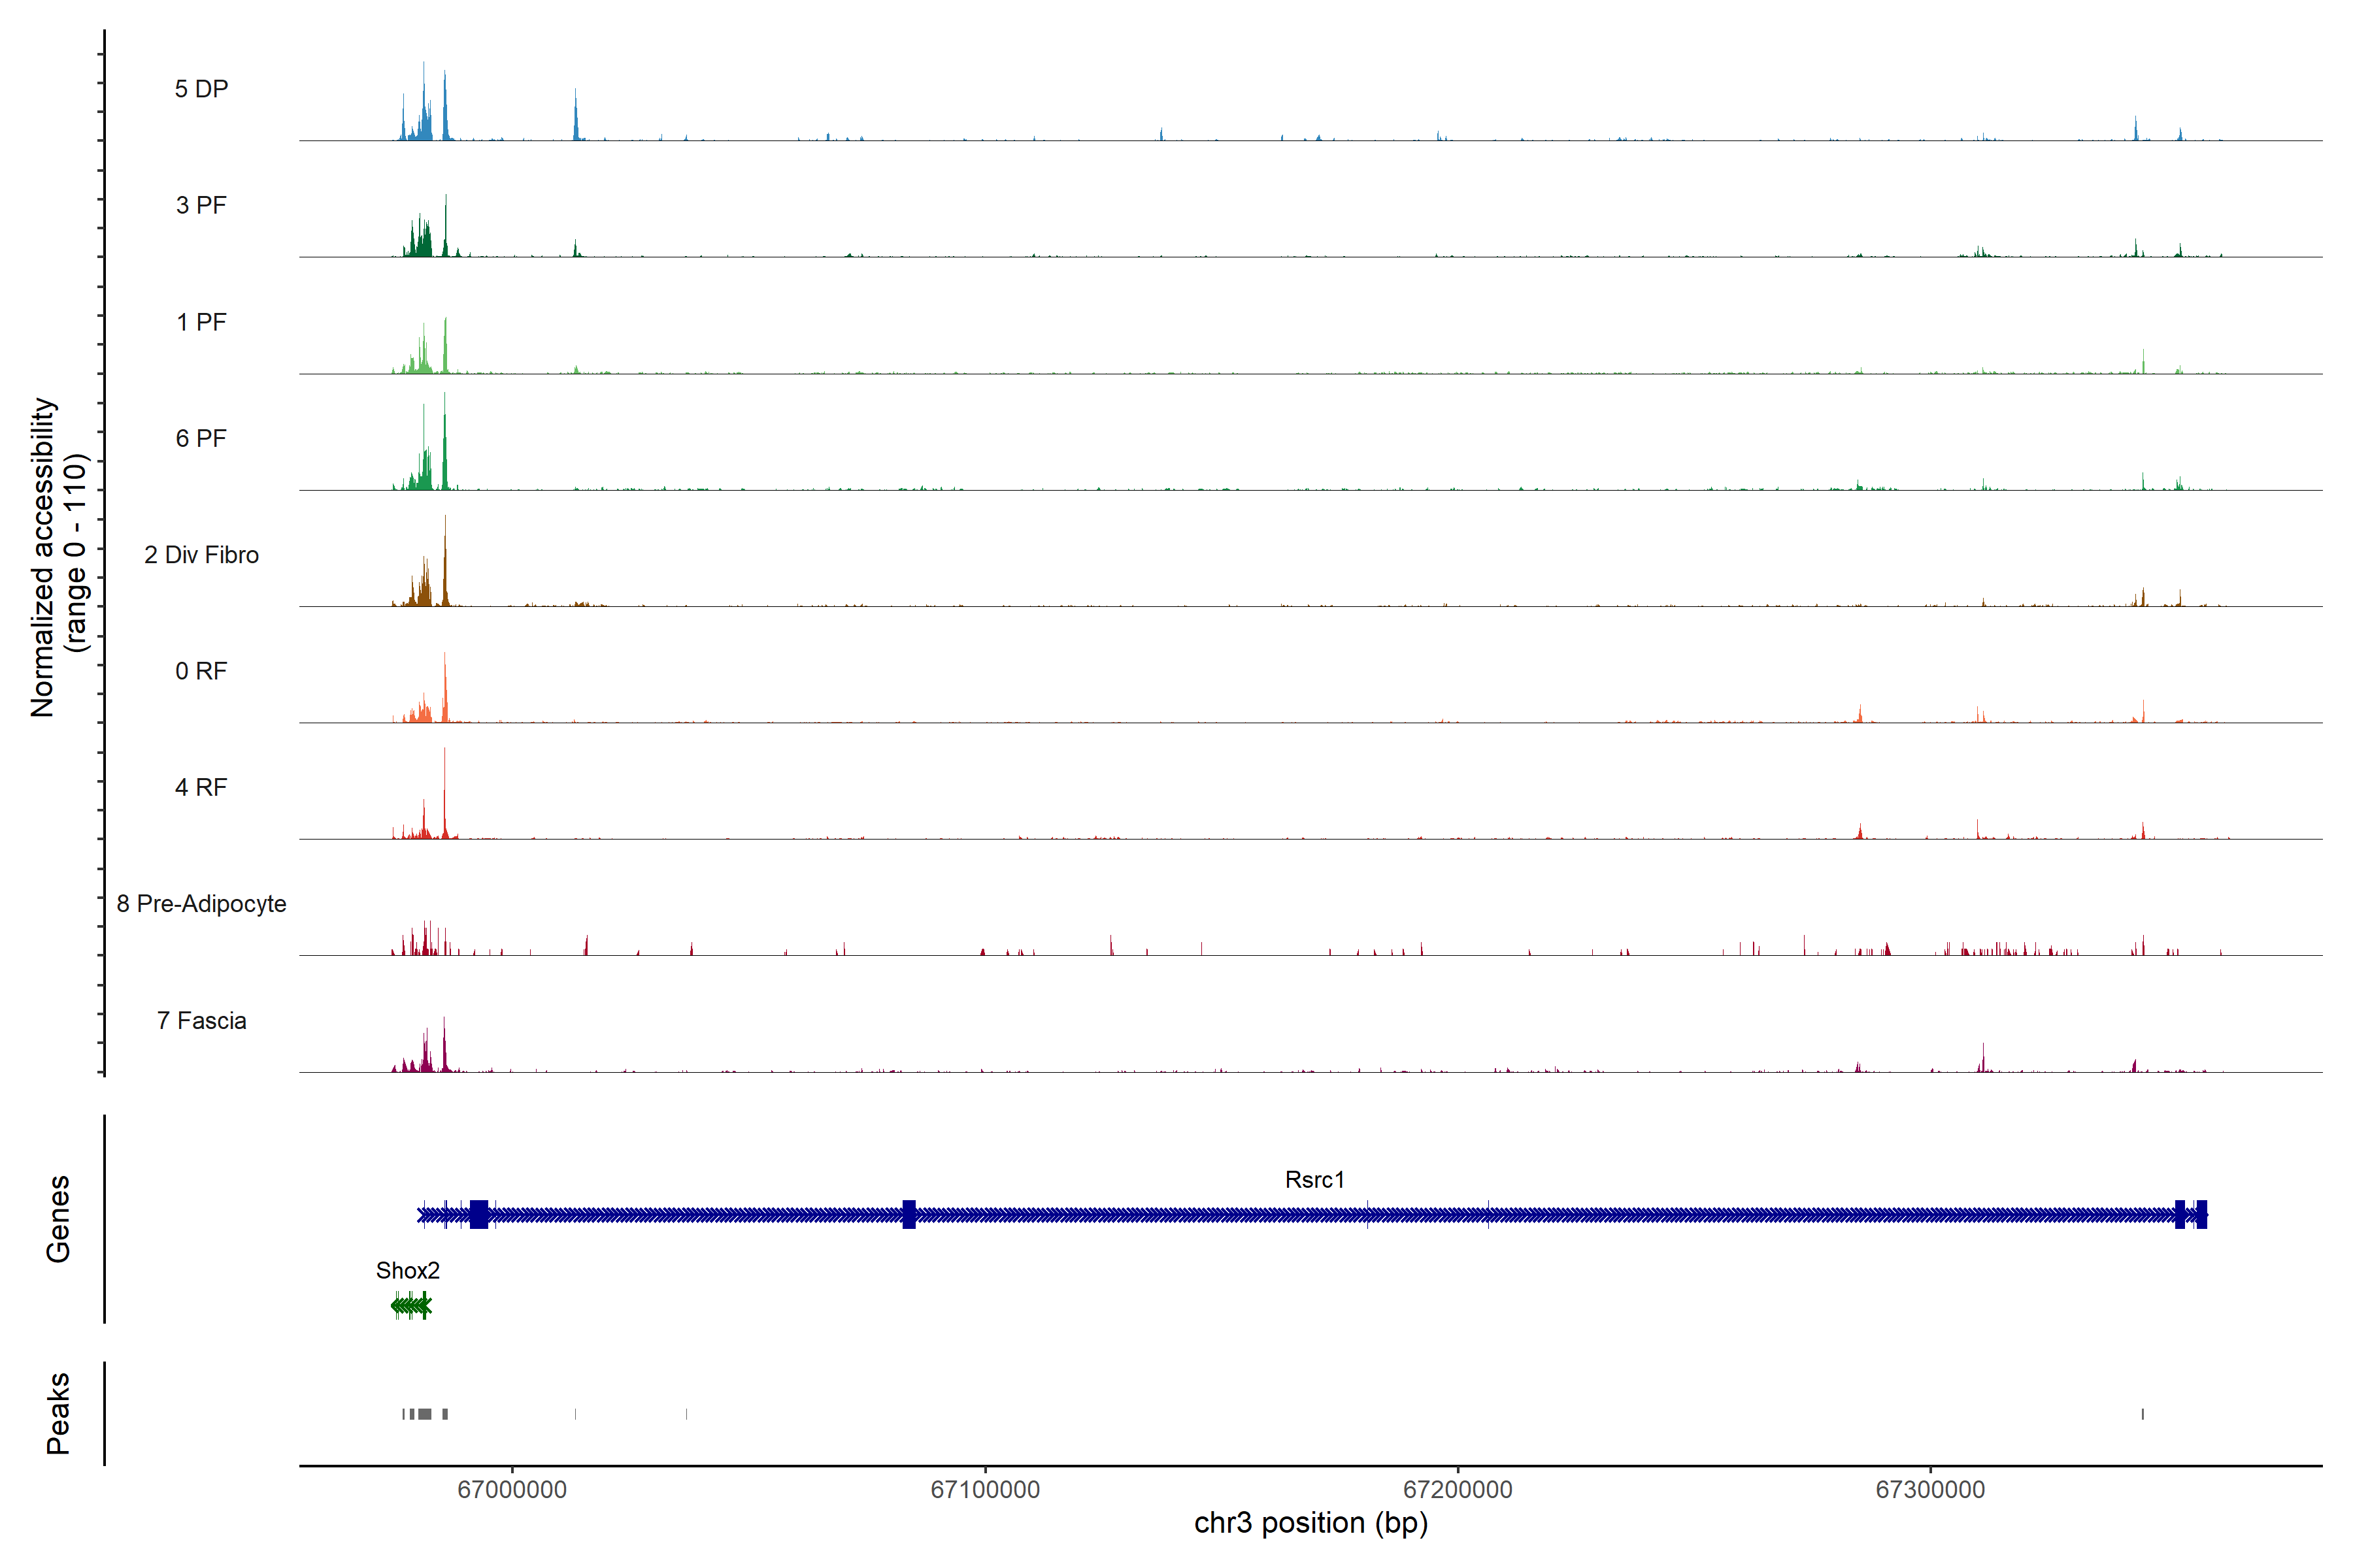Click the 0 RF track label
Viewport: 2353px width, 1568px height.
[201, 671]
